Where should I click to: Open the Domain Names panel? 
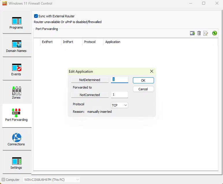click(x=17, y=46)
